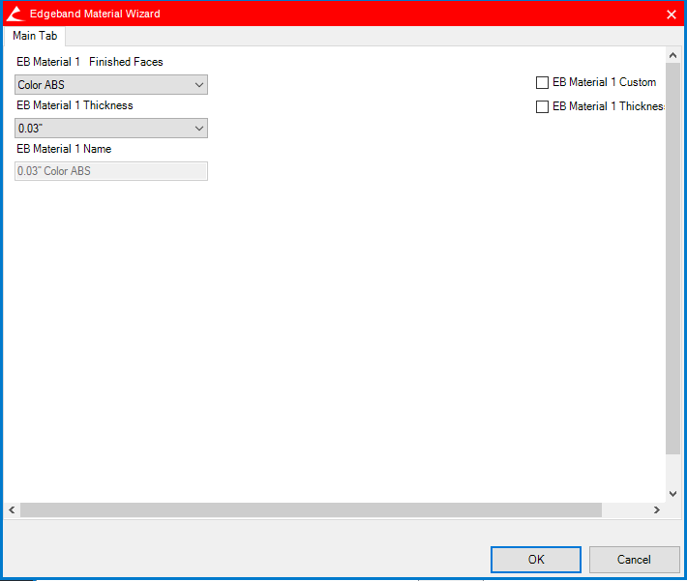Click the Edgeband Material Wizard title text
Screen dimensions: 687x581
point(95,14)
